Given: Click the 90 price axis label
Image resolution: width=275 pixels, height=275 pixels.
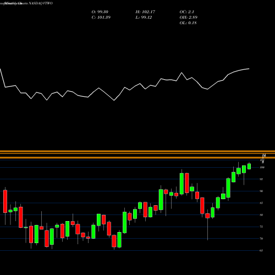Looking at the screenshot, I should pyautogui.click(x=262, y=191).
